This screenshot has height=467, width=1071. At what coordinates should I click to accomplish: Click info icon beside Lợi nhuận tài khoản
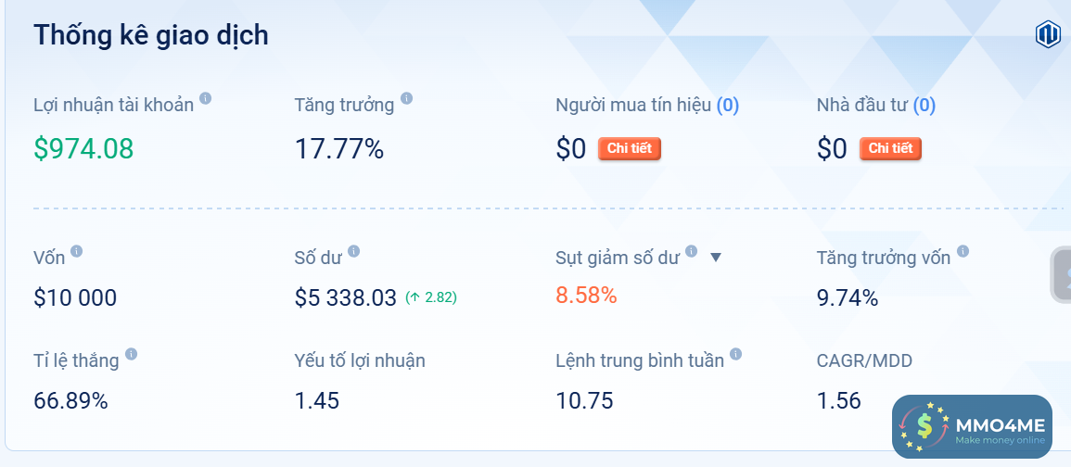click(206, 98)
